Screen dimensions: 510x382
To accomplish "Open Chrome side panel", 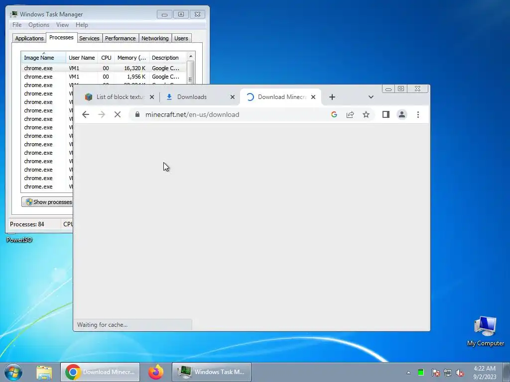I will [x=386, y=114].
